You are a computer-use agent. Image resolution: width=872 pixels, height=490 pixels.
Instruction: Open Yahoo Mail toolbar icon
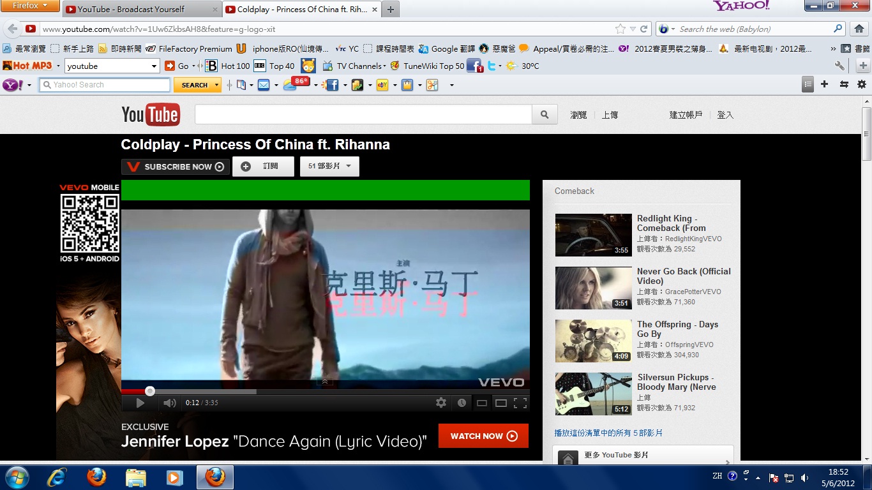pyautogui.click(x=263, y=84)
